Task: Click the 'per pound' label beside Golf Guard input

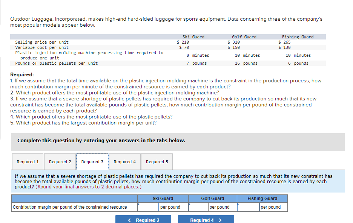Action: [219, 207]
